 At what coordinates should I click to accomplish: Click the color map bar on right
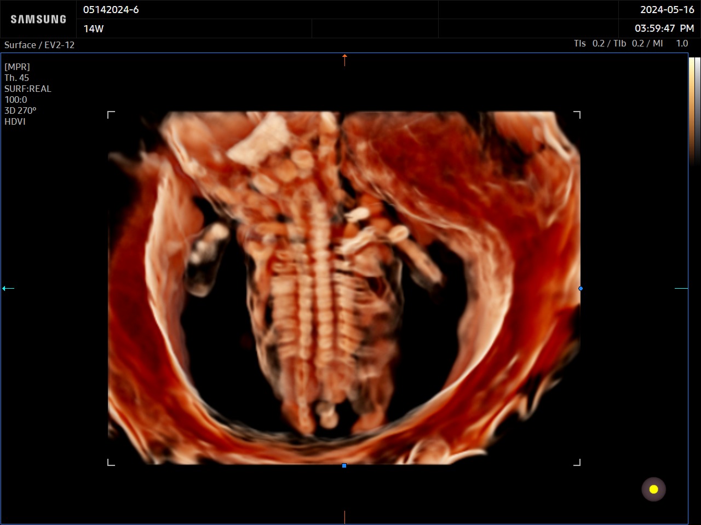coord(694,109)
